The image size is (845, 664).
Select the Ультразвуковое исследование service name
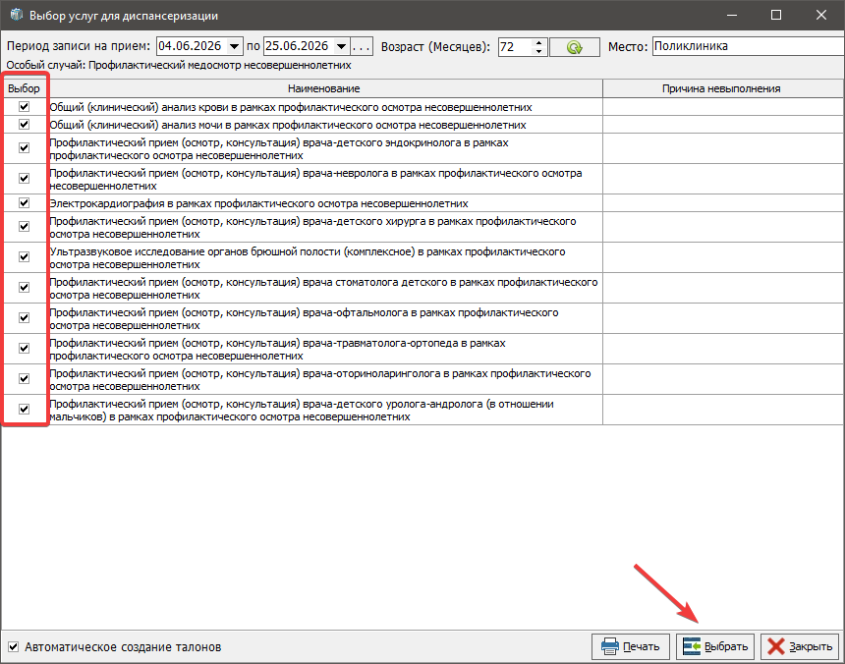click(308, 258)
